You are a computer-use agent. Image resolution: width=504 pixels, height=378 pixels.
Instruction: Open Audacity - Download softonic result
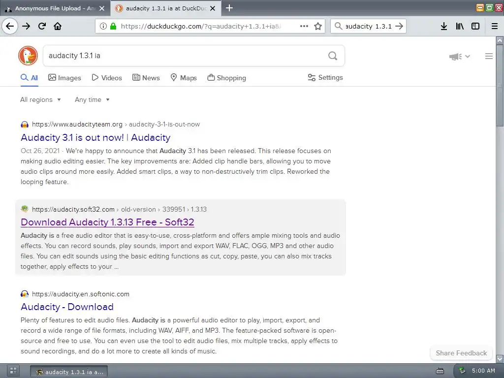67,307
